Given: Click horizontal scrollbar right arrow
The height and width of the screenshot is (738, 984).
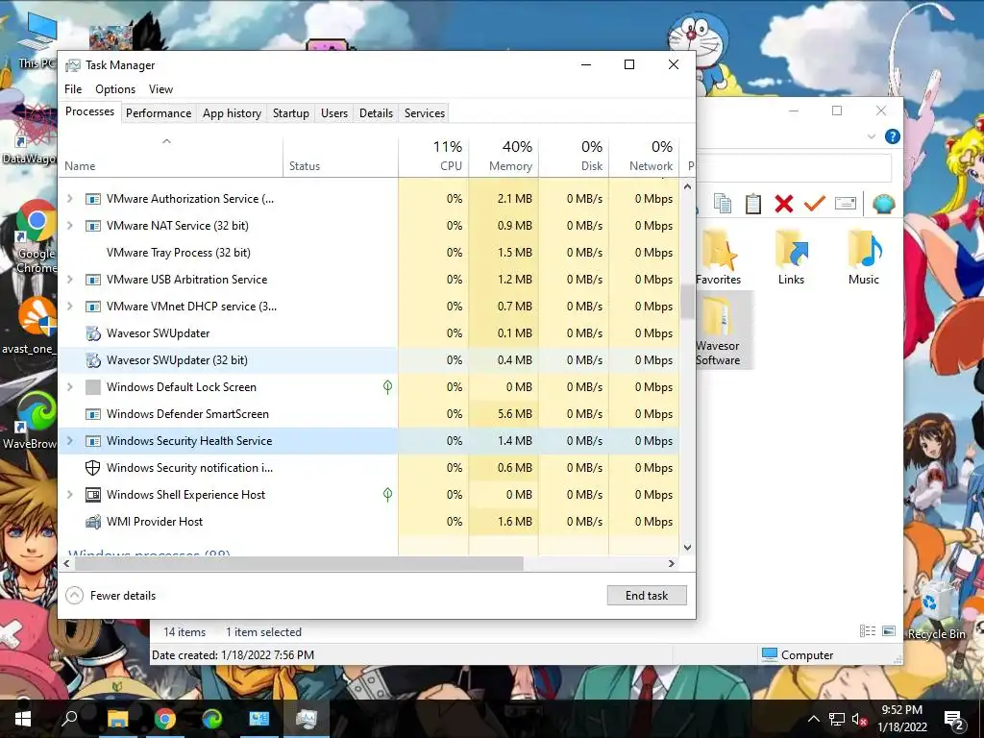Looking at the screenshot, I should (672, 563).
